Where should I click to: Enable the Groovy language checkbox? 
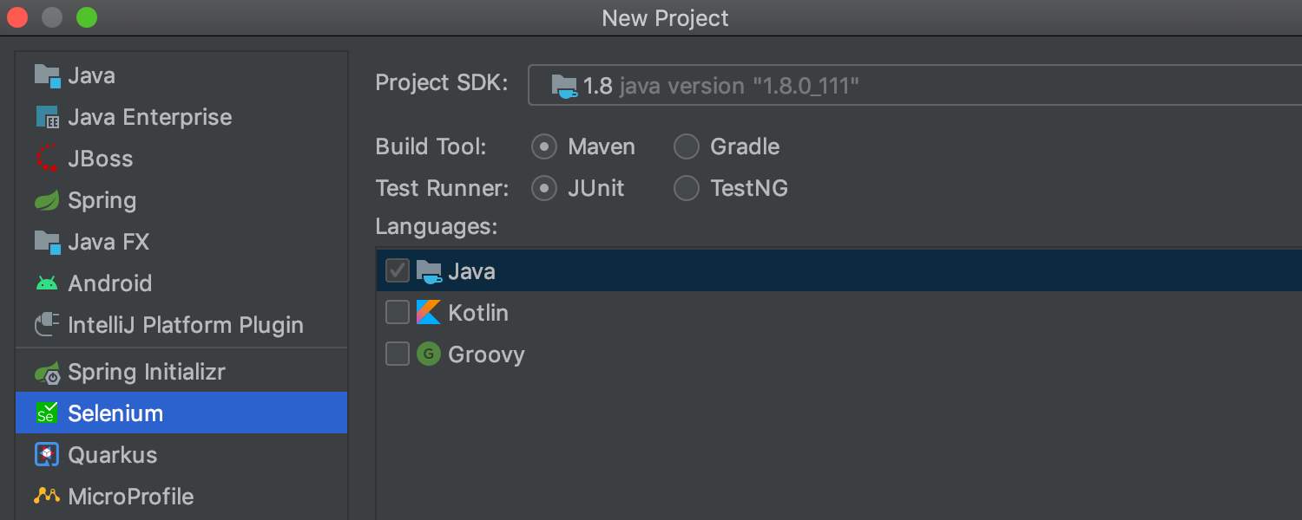point(398,354)
